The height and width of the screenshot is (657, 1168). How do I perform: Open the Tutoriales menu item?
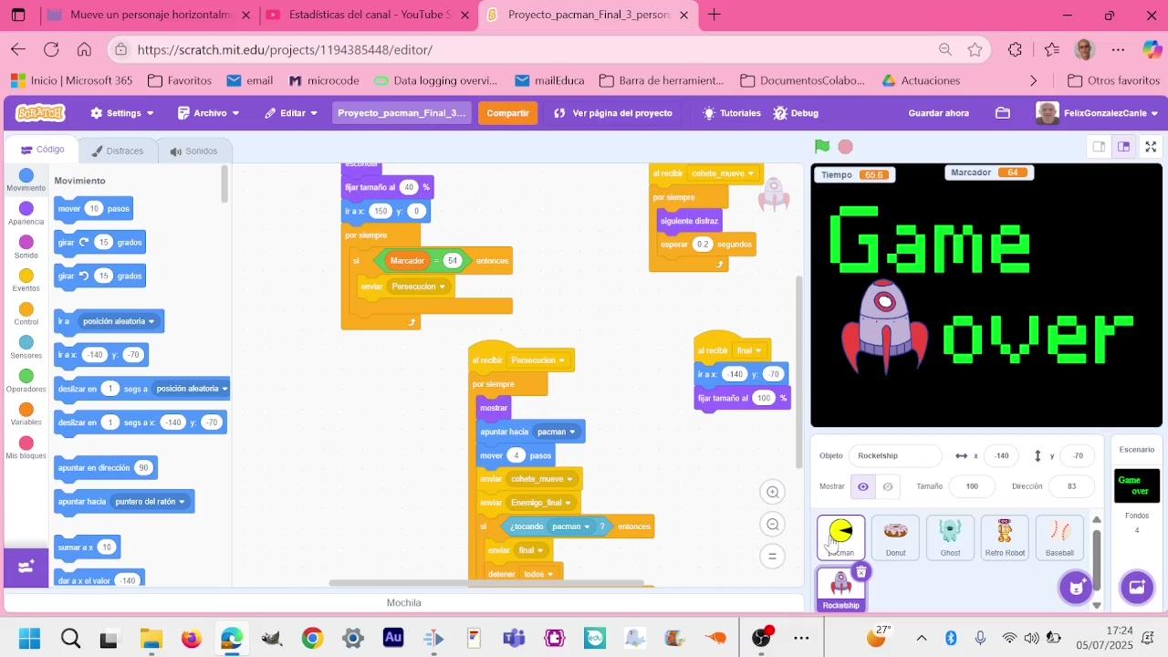(x=731, y=113)
